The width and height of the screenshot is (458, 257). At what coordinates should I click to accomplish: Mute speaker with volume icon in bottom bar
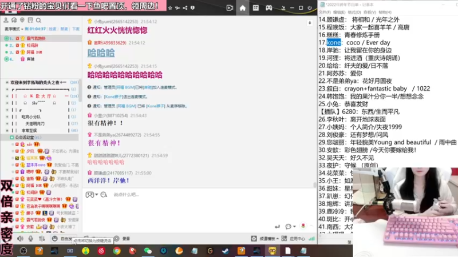[20, 239]
